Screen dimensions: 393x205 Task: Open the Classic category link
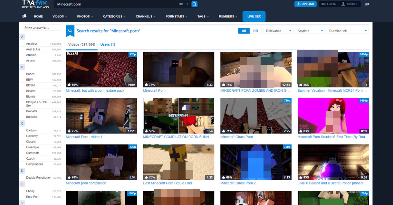[x=31, y=142]
